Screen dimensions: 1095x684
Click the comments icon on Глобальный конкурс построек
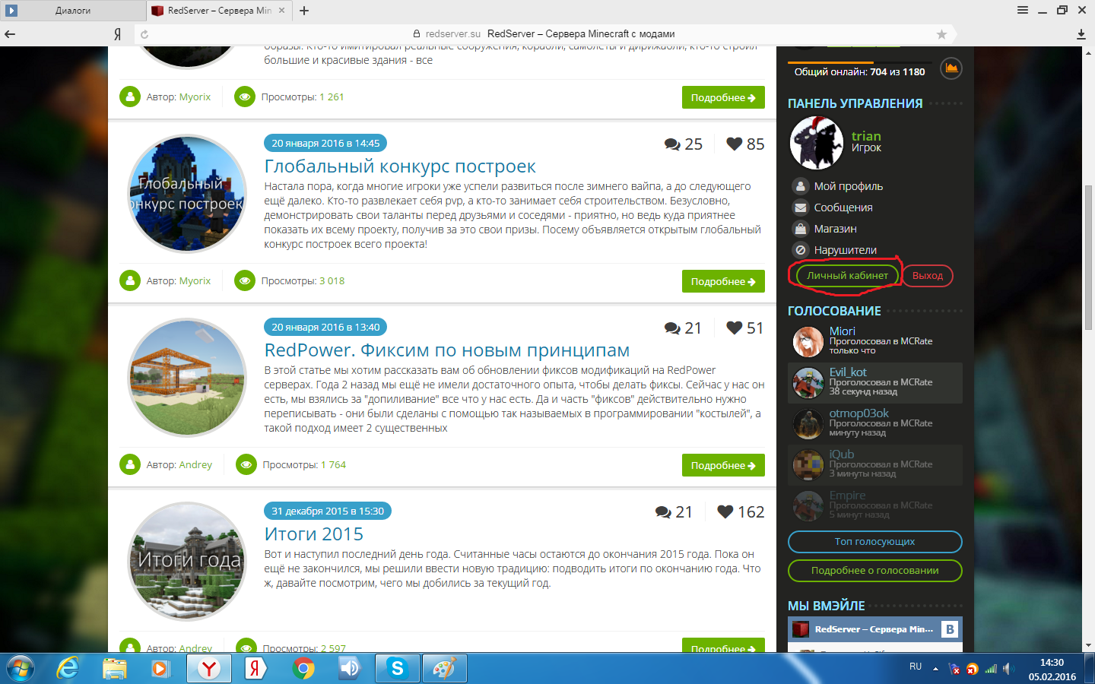672,144
